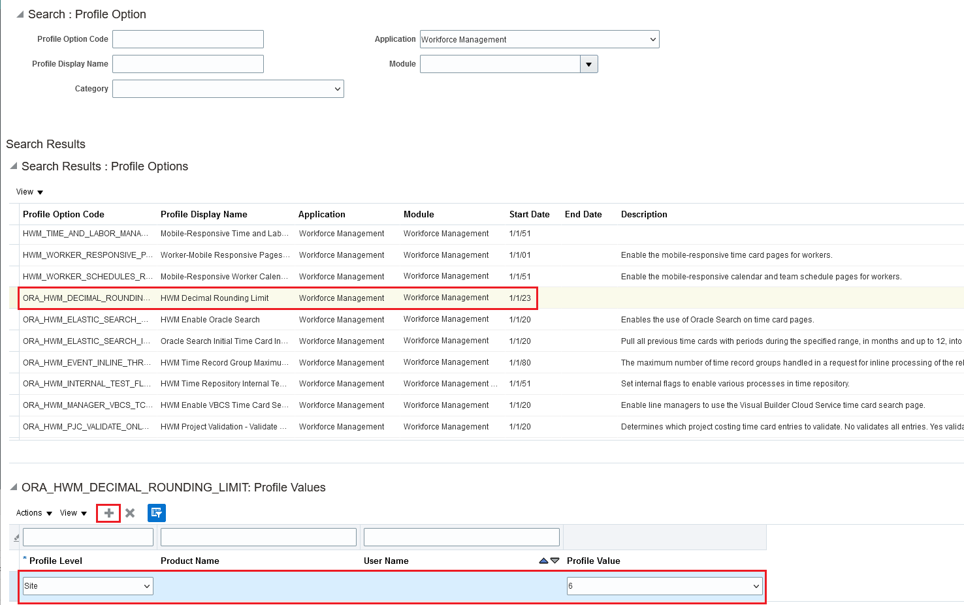Click the Profile Option Code input field
Viewport: 964px width, 605px height.
point(187,39)
